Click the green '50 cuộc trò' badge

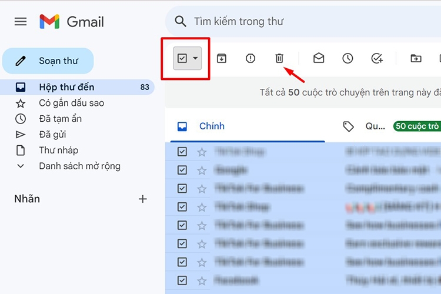[x=417, y=126]
